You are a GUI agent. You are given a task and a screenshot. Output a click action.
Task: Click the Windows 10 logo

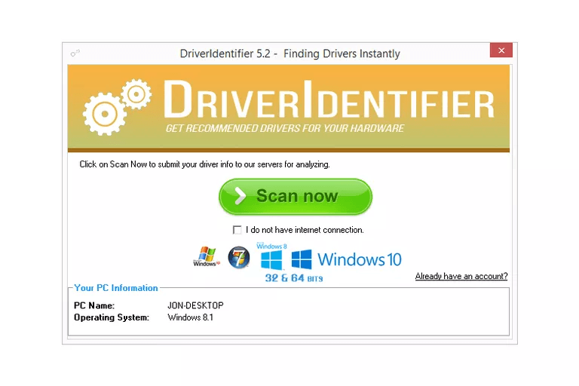click(x=346, y=259)
